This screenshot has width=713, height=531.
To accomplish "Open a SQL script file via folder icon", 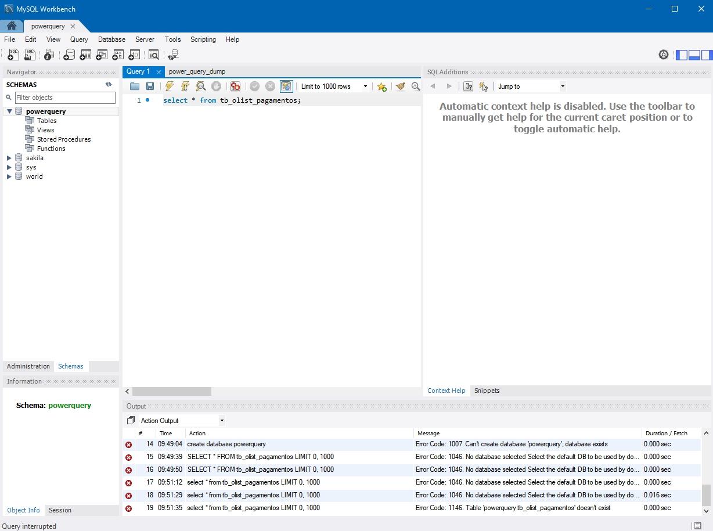I will click(x=135, y=86).
